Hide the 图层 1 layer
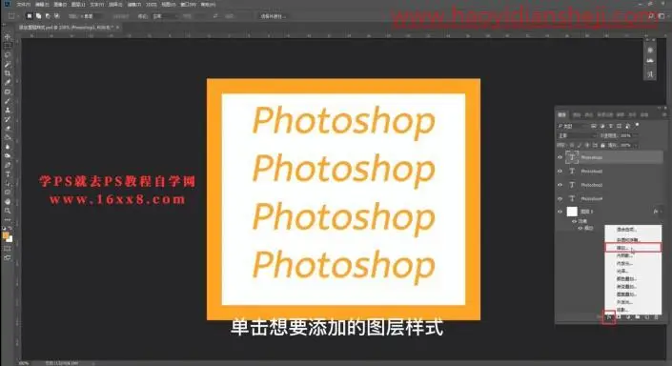672x366 pixels. [560, 212]
